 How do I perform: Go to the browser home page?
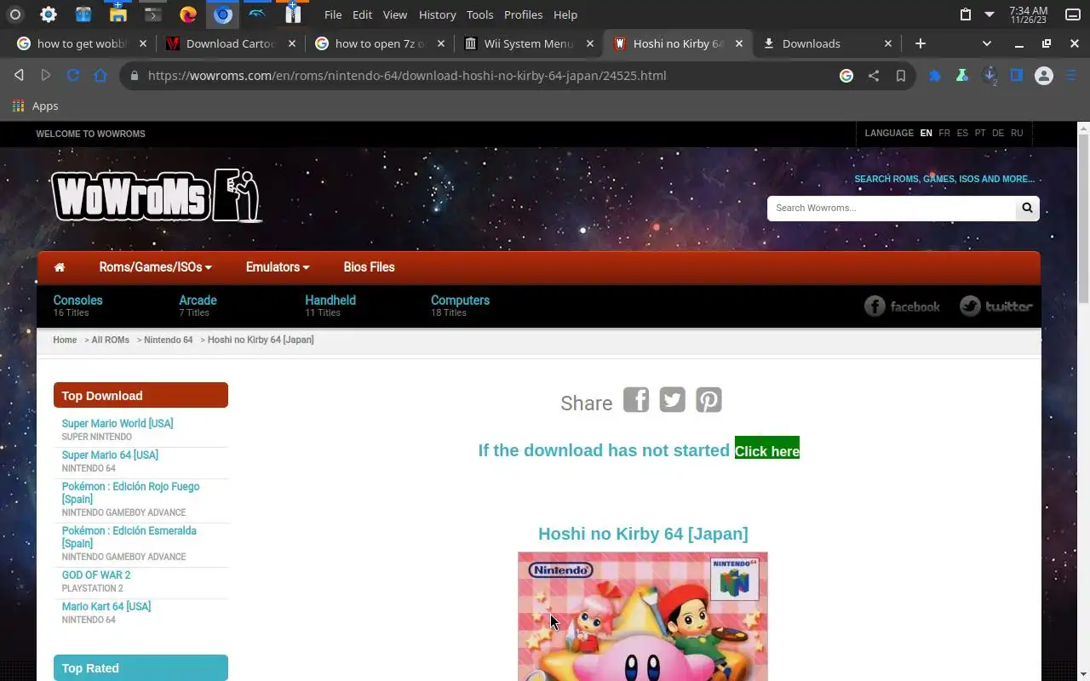(100, 76)
